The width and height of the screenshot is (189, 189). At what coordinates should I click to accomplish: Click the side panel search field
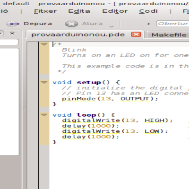point(9,42)
